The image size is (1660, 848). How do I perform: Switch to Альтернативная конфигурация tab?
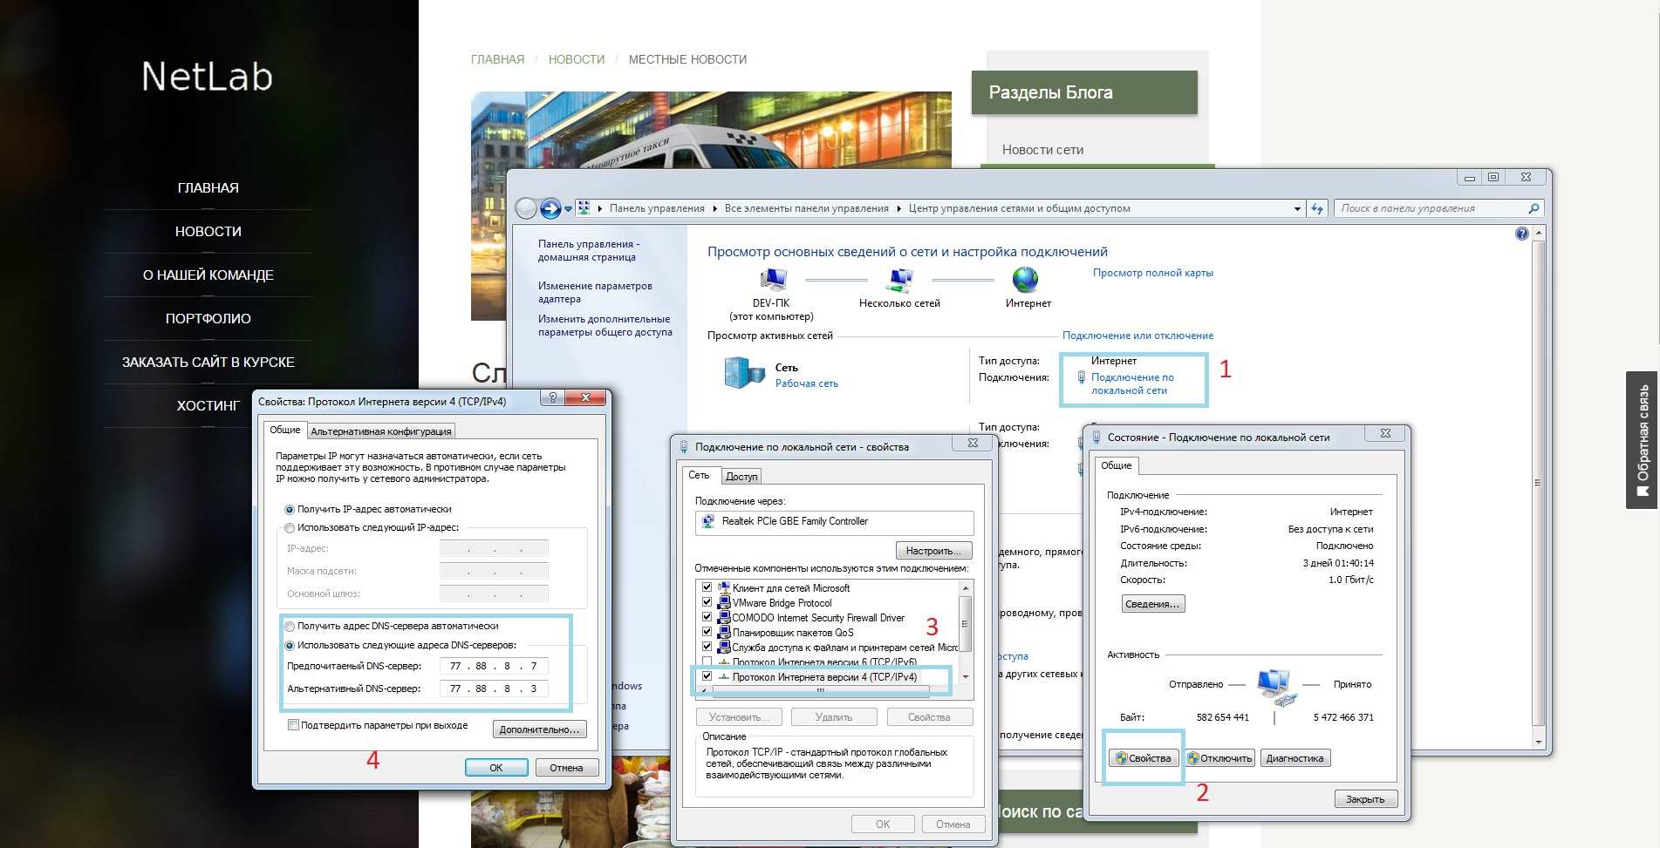tap(381, 431)
